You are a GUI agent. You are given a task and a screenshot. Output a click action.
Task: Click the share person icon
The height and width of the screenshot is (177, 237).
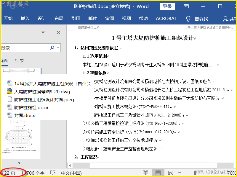pyautogui.click(x=225, y=19)
